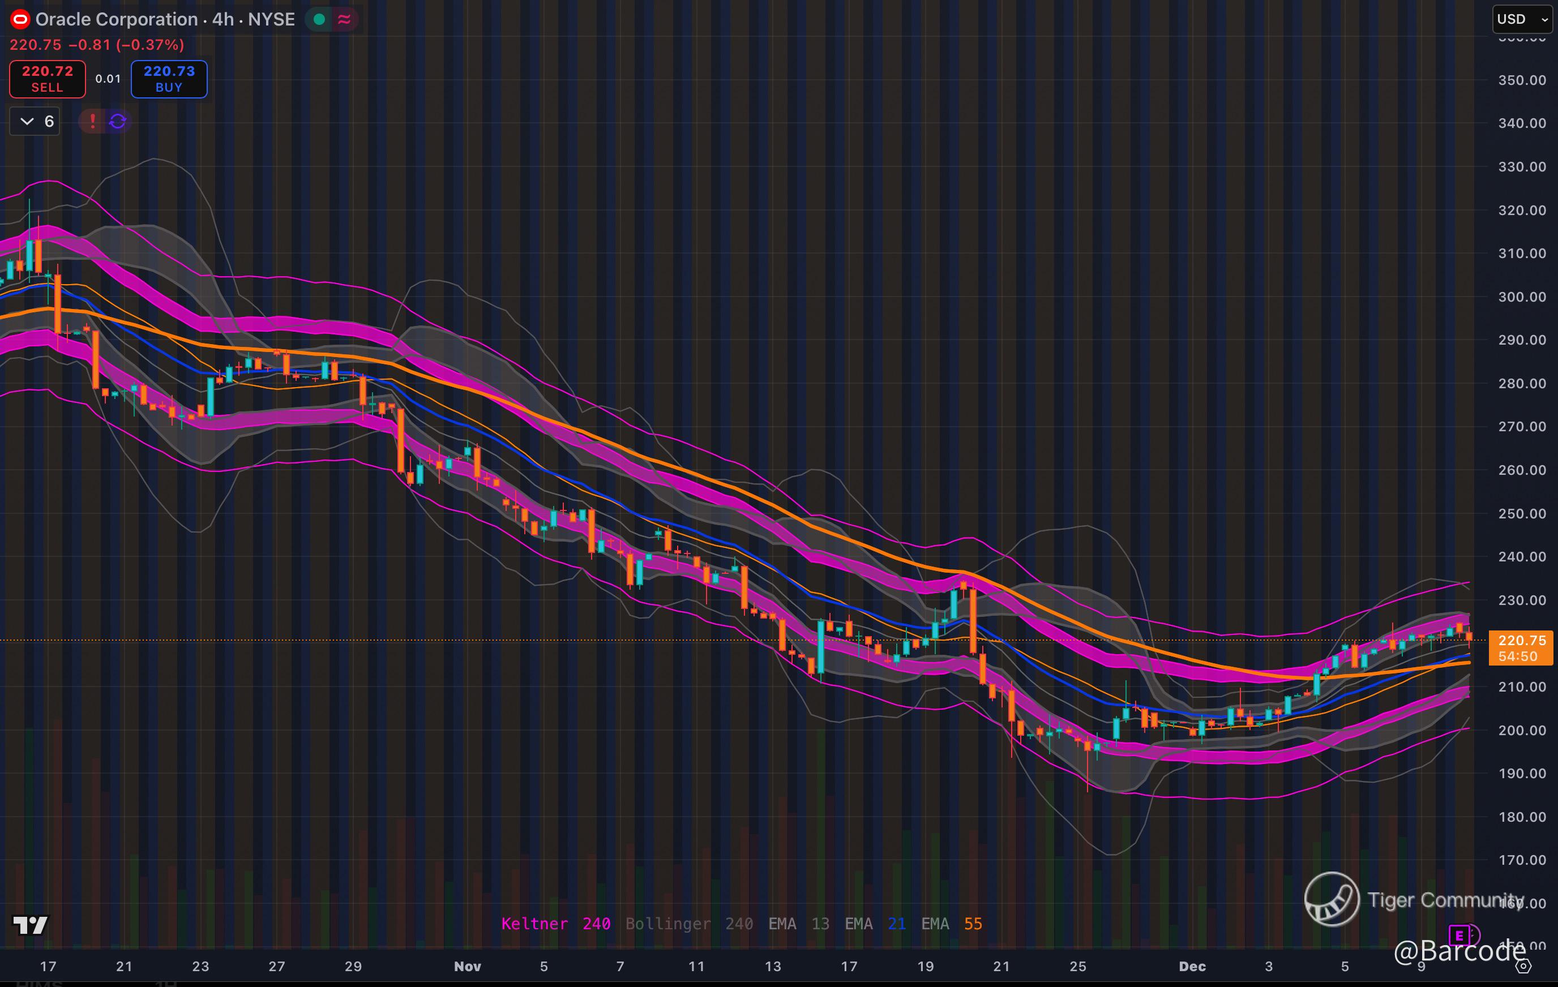Click the pink approximate-sign data mode icon
The image size is (1558, 987).
(x=344, y=19)
